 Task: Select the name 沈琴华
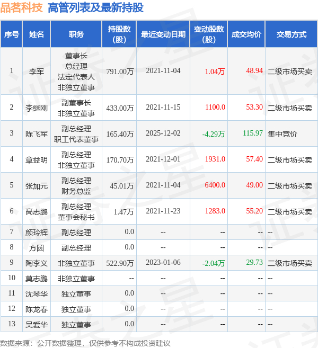coord(37,294)
